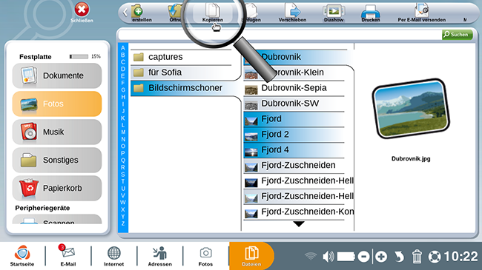The height and width of the screenshot is (270, 482).
Task: Select the Fjord 2 photo
Action: click(294, 135)
